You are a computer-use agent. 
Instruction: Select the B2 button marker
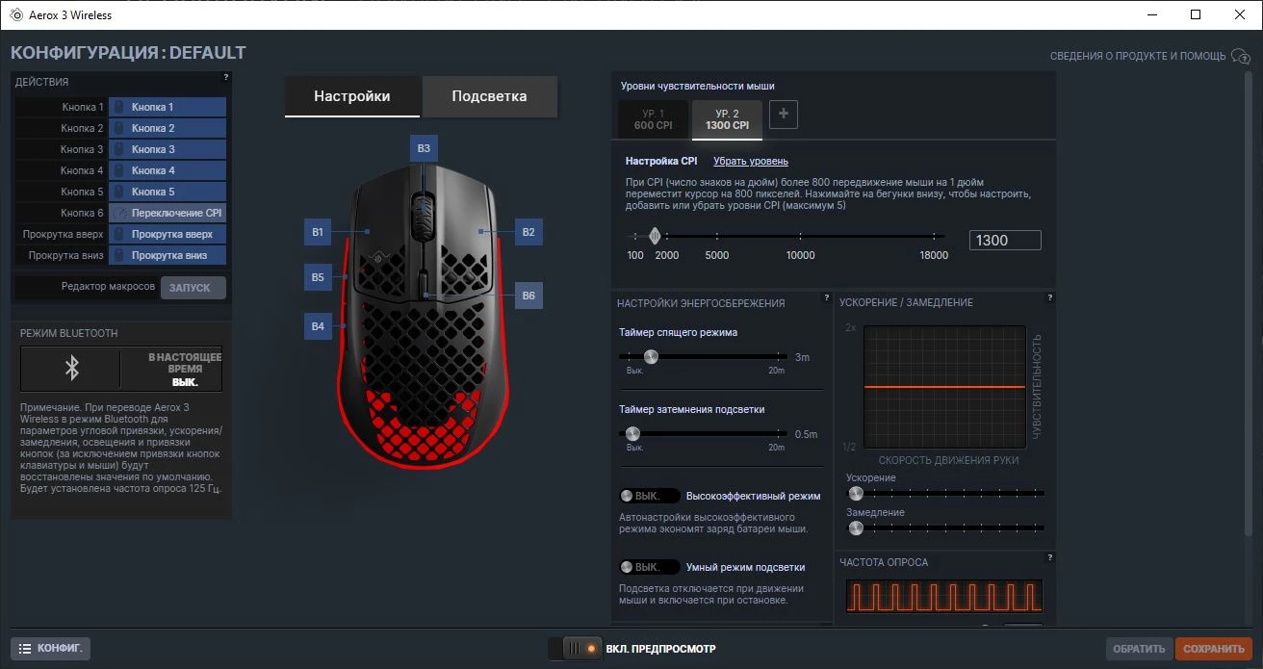(528, 232)
